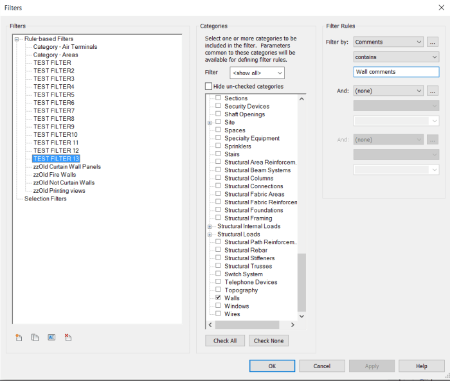Screen dimensions: 450x381
Task: Select zzOld Fire Walls filter
Action: (55, 175)
